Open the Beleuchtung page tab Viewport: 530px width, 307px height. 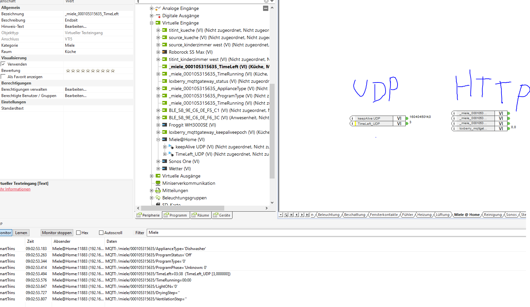pos(329,215)
